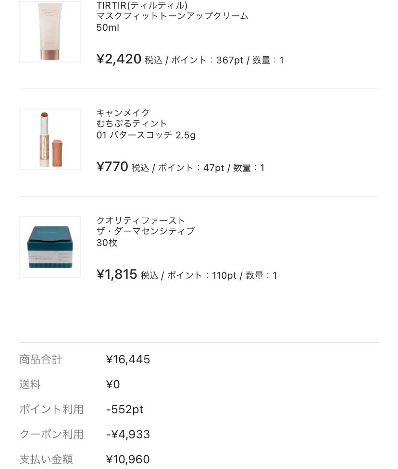Click the 支払い金額 total ¥10,960
398x469 pixels.
128,459
